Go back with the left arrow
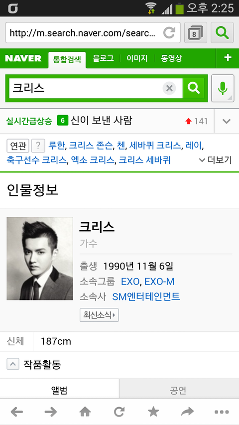The width and height of the screenshot is (239, 425). tap(17, 412)
